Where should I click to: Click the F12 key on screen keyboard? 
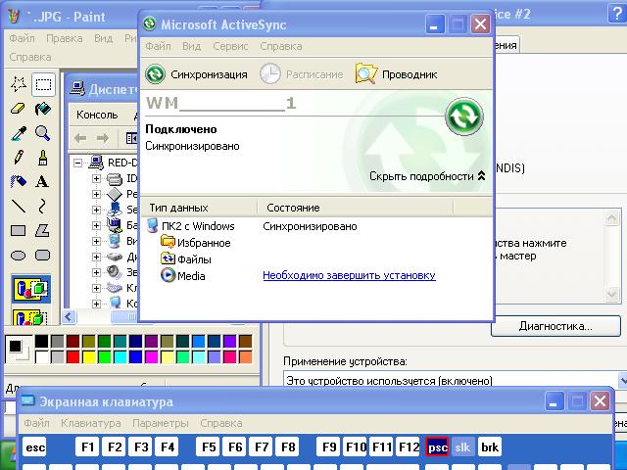pos(409,446)
